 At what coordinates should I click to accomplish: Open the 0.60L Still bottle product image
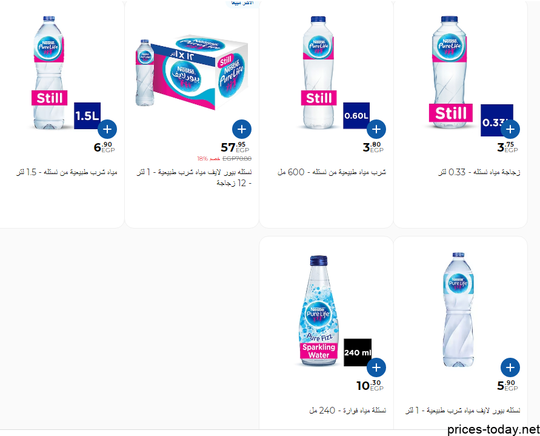(334, 73)
